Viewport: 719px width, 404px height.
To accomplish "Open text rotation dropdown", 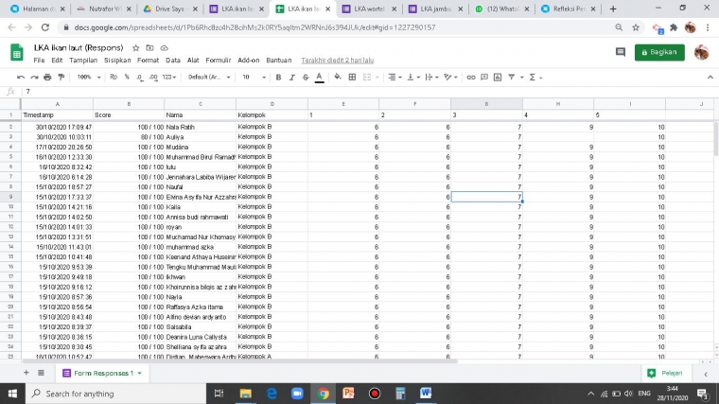I will pos(450,77).
